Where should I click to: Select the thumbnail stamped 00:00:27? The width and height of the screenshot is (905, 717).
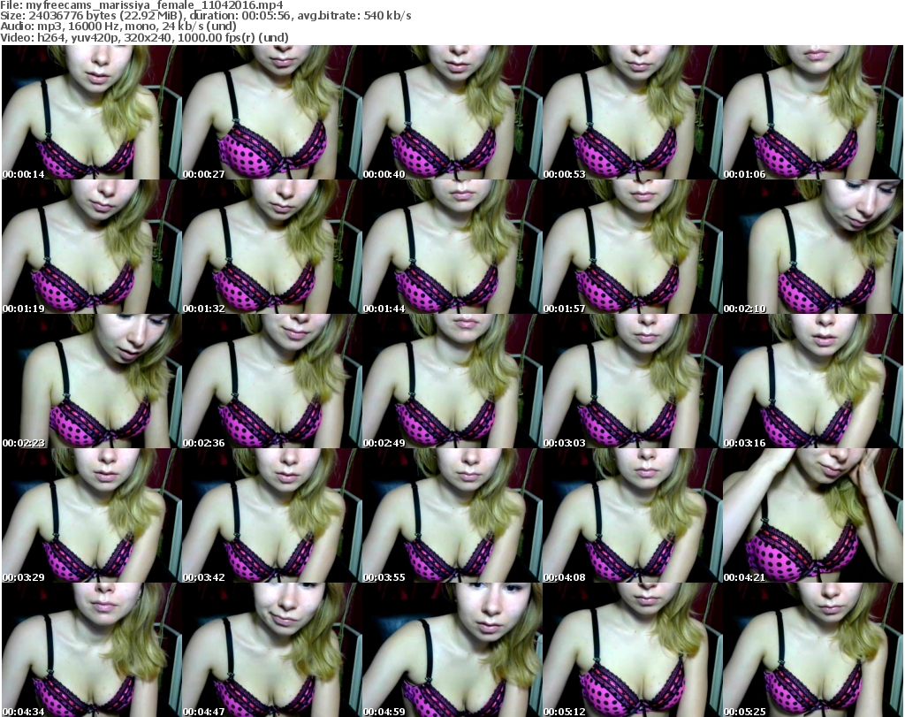[x=272, y=112]
